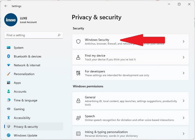The height and width of the screenshot is (140, 195).
Task: Click the Network & internet wifi icon
Action: coord(8,65)
